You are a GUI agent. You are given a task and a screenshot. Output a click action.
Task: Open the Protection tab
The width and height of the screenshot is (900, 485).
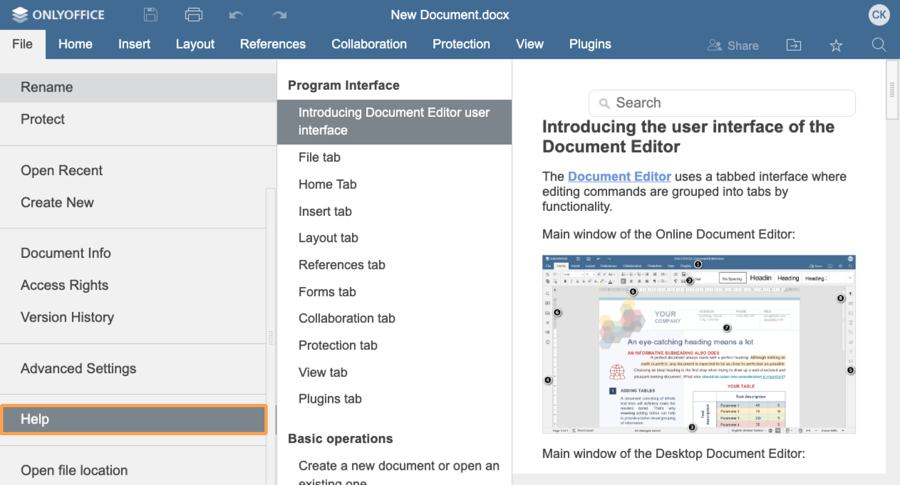click(461, 44)
